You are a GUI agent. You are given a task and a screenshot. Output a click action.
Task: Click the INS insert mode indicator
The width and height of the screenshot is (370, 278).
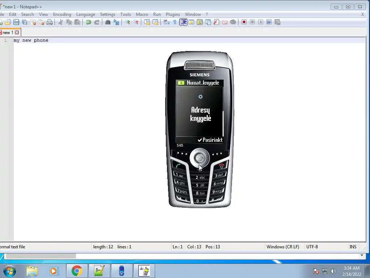(353, 247)
